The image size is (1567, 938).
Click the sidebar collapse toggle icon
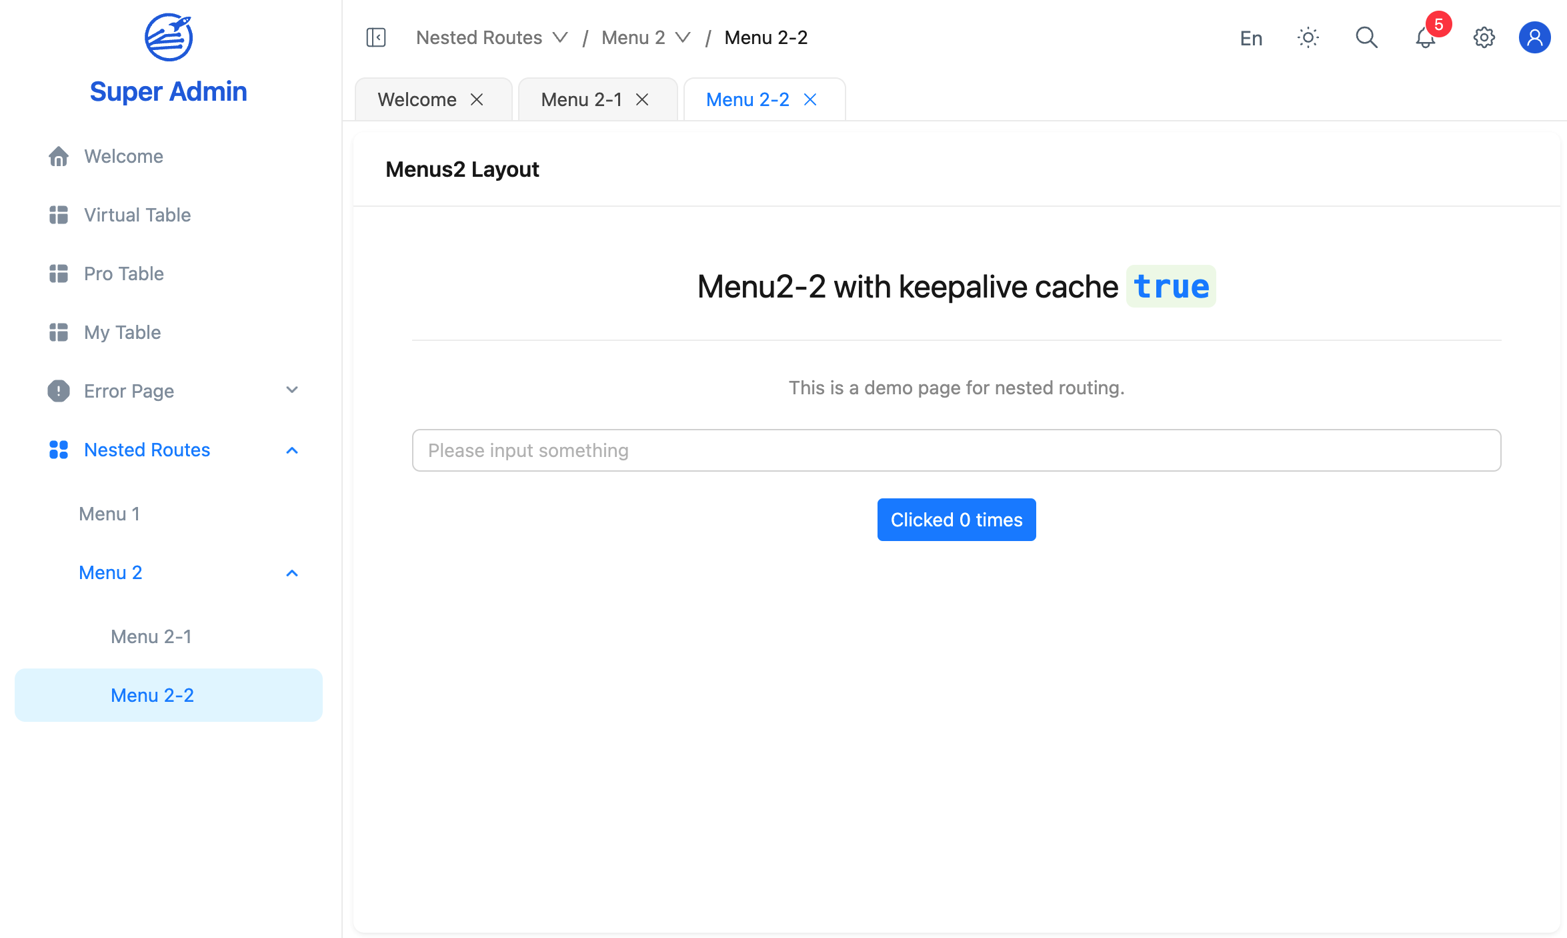pyautogui.click(x=377, y=37)
